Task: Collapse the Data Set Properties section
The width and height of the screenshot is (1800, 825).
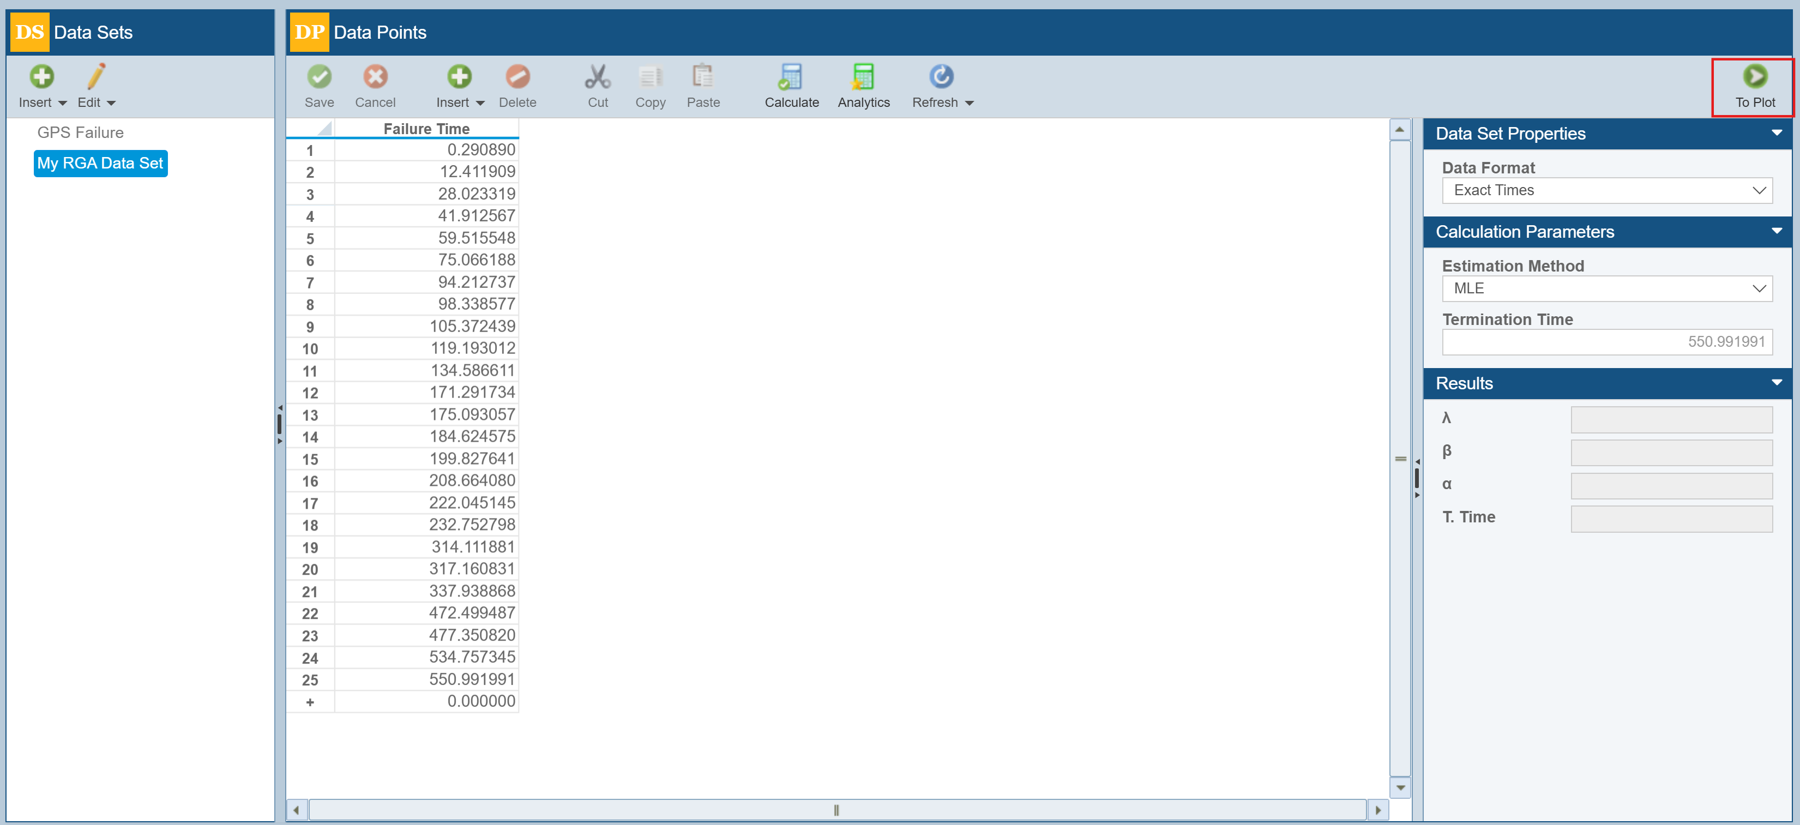Action: pos(1776,133)
